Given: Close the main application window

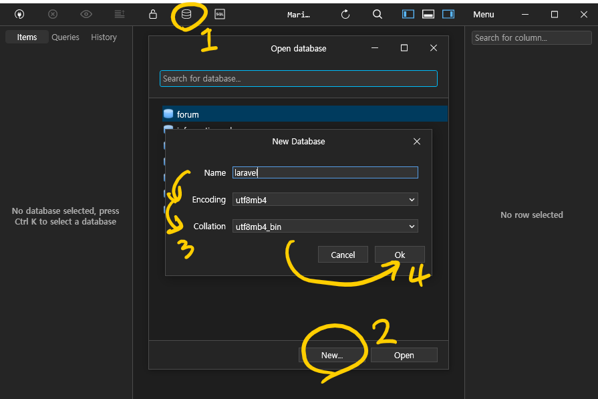Looking at the screenshot, I should 584,15.
